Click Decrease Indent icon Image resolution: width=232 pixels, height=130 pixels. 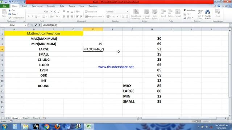(77, 17)
